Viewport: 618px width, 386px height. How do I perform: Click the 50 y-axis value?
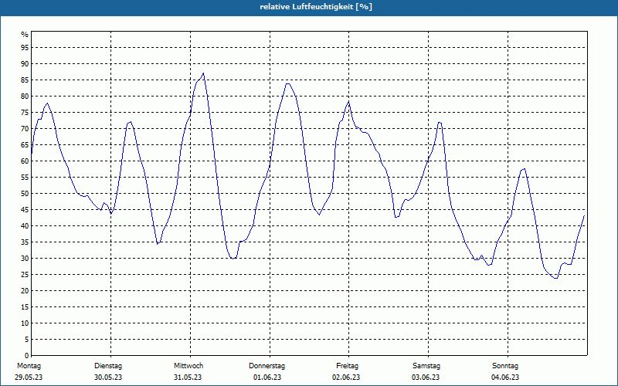[x=25, y=194]
